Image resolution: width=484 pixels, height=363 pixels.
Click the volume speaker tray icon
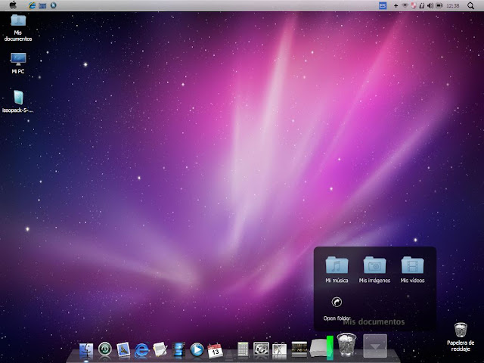click(430, 5)
